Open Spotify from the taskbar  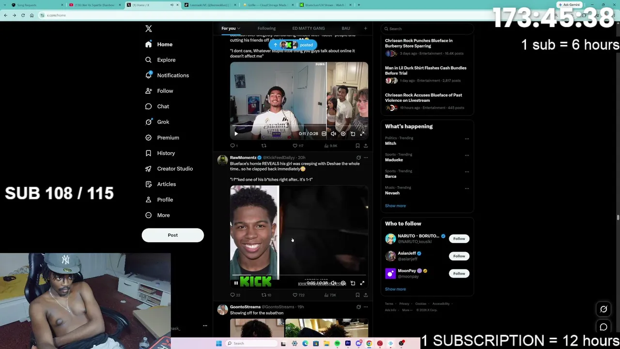pyautogui.click(x=337, y=344)
